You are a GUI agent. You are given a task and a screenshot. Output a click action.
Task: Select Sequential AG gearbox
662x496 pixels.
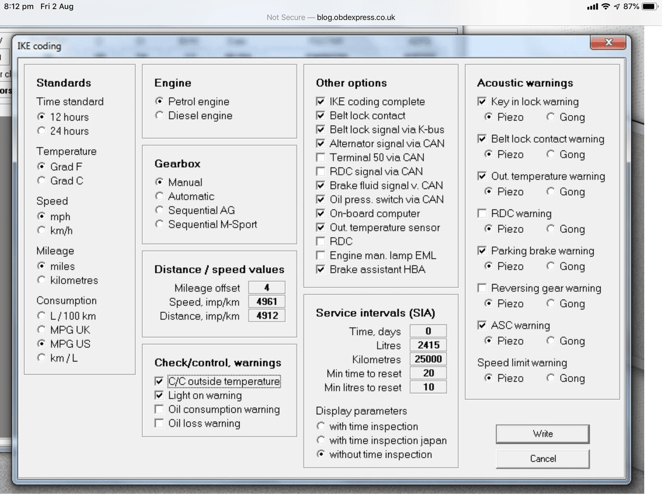tap(159, 210)
